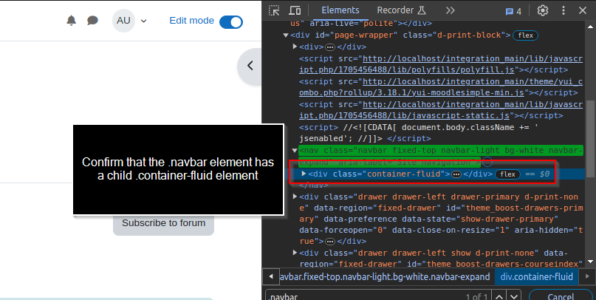Select the closing nav tag line

click(x=314, y=185)
